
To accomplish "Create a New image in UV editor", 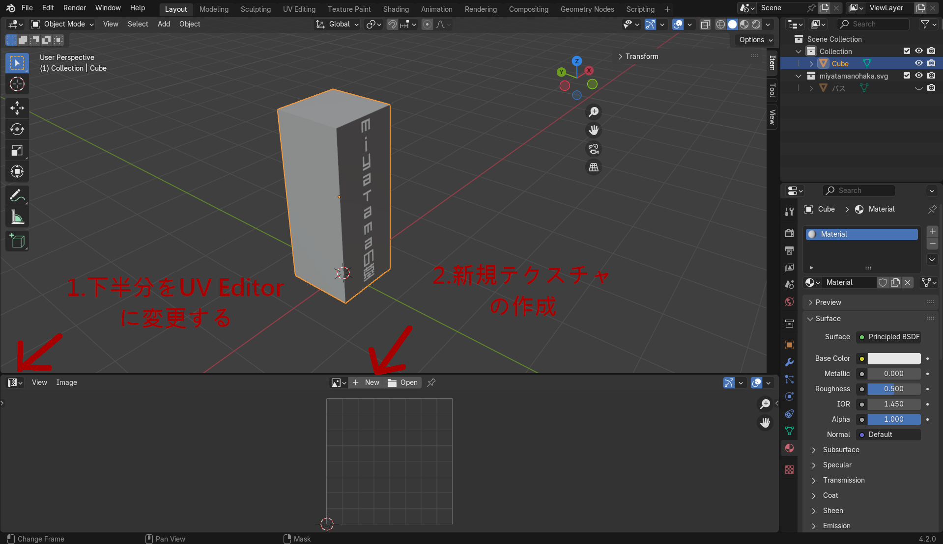I will point(367,382).
